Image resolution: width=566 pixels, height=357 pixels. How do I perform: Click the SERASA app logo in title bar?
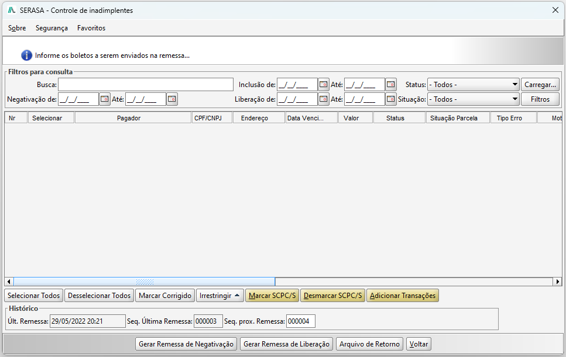pos(12,10)
